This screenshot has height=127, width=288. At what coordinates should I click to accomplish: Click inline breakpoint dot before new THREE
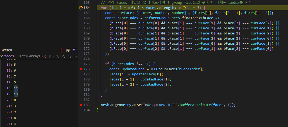157,105
